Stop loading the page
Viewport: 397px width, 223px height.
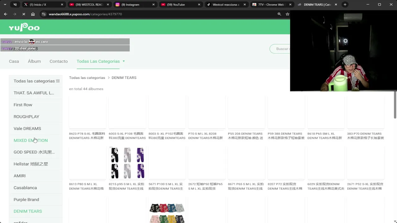tap(24, 14)
